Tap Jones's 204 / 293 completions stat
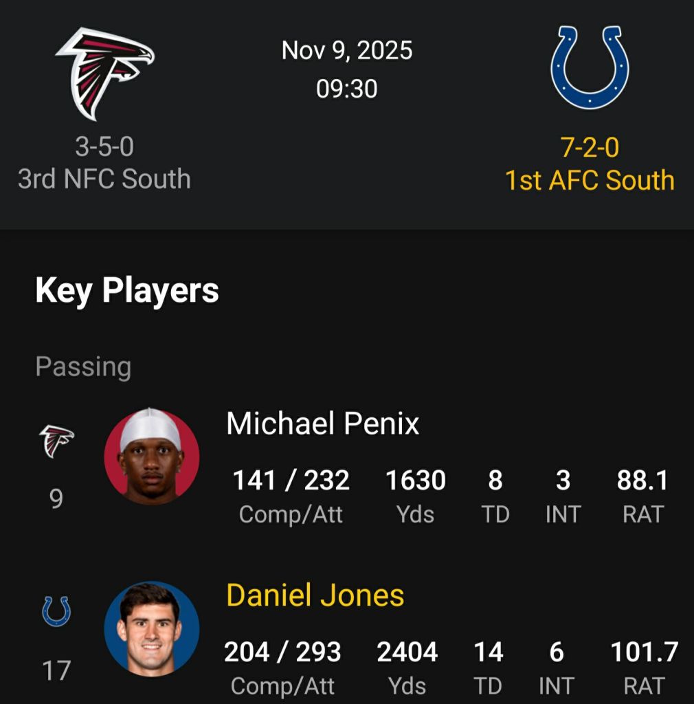694x704 pixels. 282,652
